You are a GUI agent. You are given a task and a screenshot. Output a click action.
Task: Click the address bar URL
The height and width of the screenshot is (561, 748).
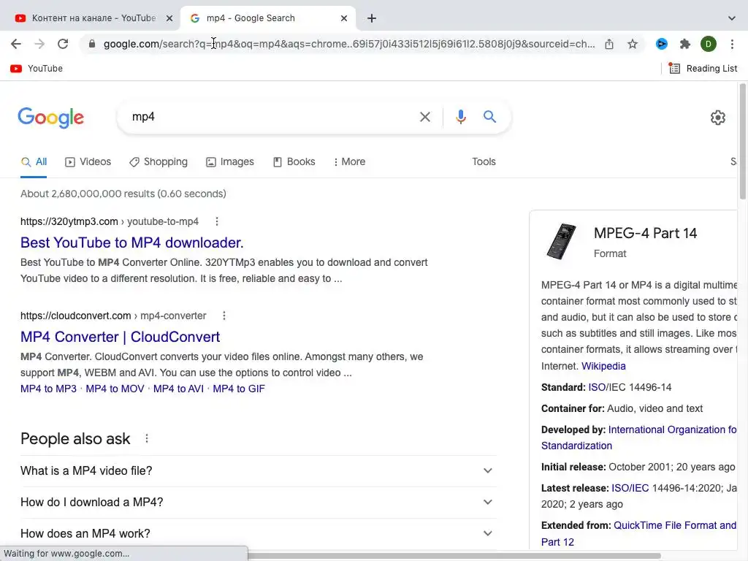pos(349,44)
